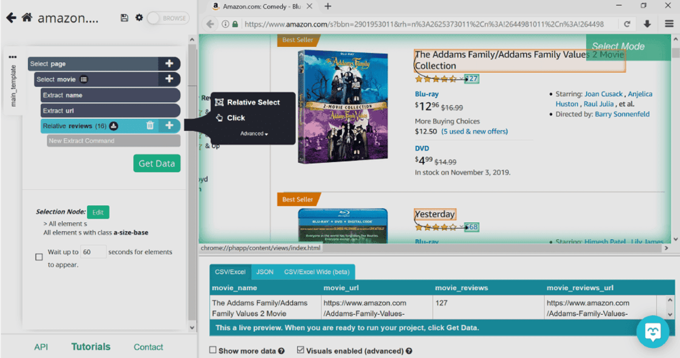Open the browser hamburger menu

pyautogui.click(x=669, y=24)
